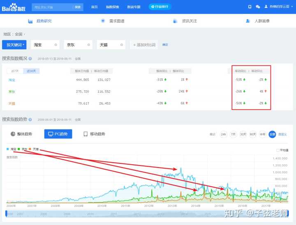Click help icon beside 搜索指数概况

(x=30, y=59)
